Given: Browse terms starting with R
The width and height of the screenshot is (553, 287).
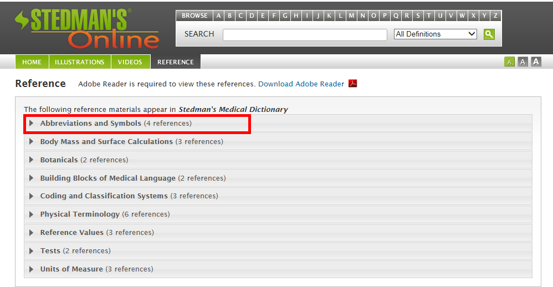Looking at the screenshot, I should click(x=407, y=16).
